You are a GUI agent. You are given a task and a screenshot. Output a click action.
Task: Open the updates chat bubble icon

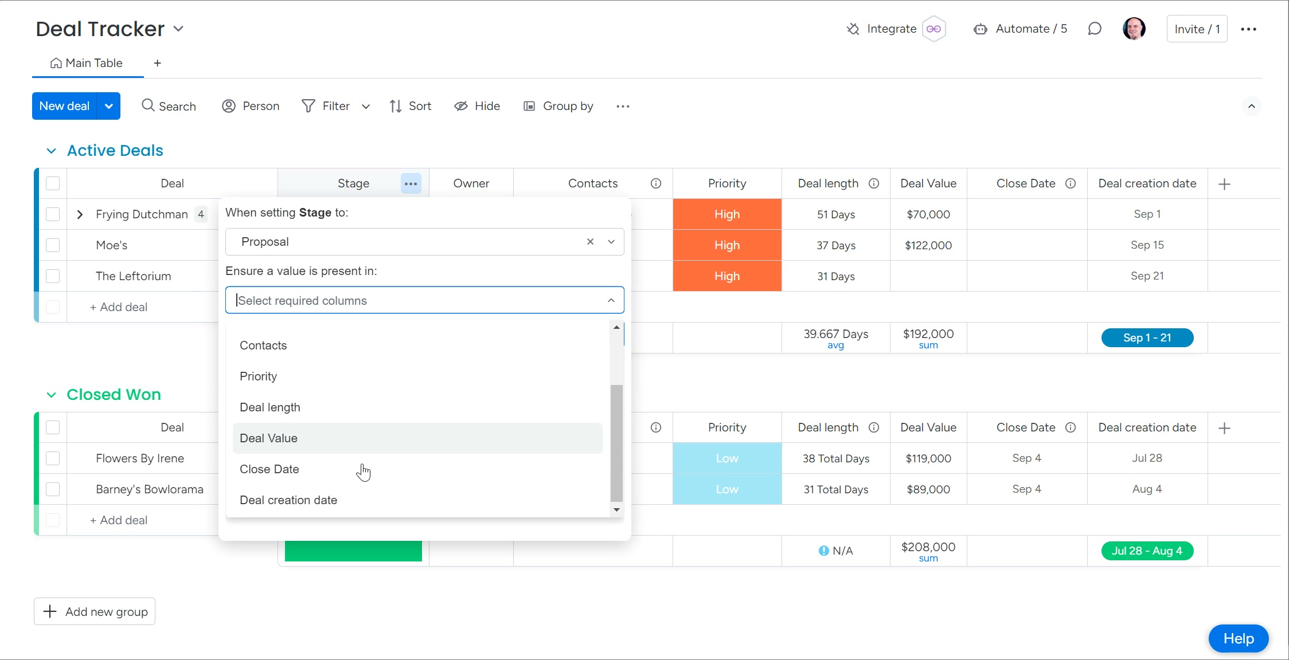pyautogui.click(x=1095, y=29)
